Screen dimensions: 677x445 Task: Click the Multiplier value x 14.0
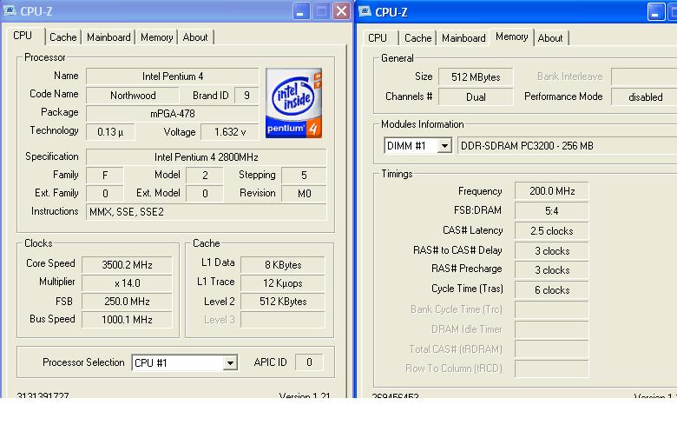127,283
